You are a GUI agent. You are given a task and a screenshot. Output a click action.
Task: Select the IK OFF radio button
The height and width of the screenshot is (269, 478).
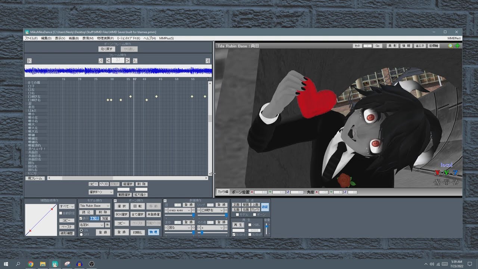coord(81,234)
